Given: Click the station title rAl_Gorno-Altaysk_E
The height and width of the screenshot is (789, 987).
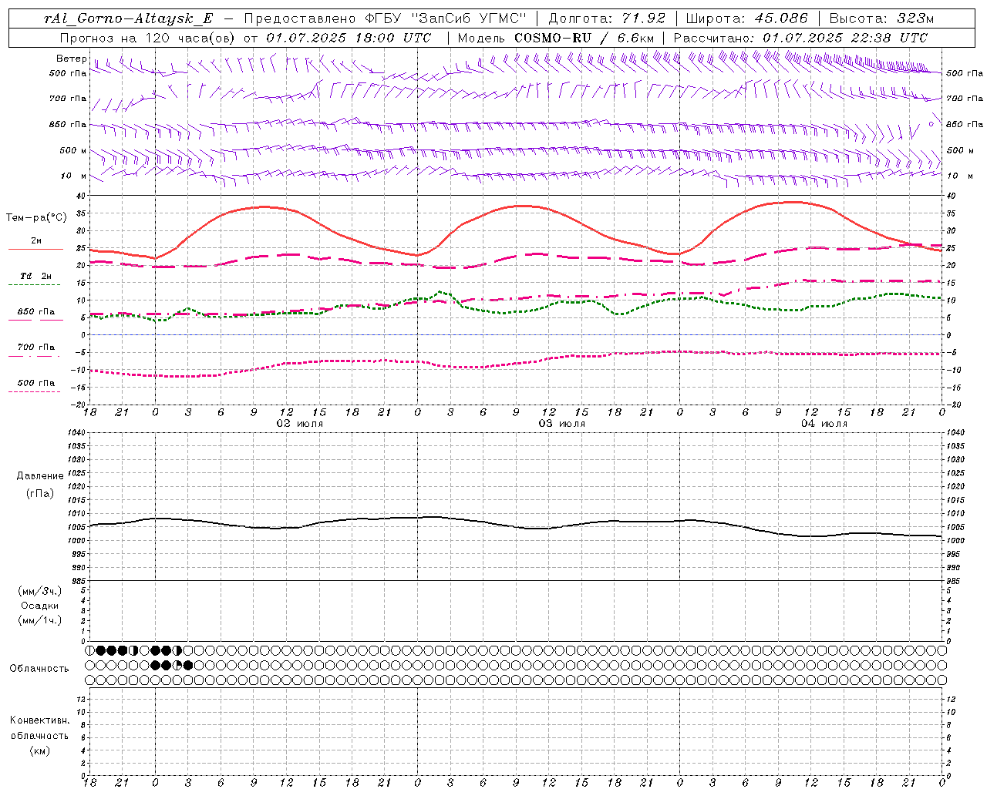Looking at the screenshot, I should click(128, 18).
